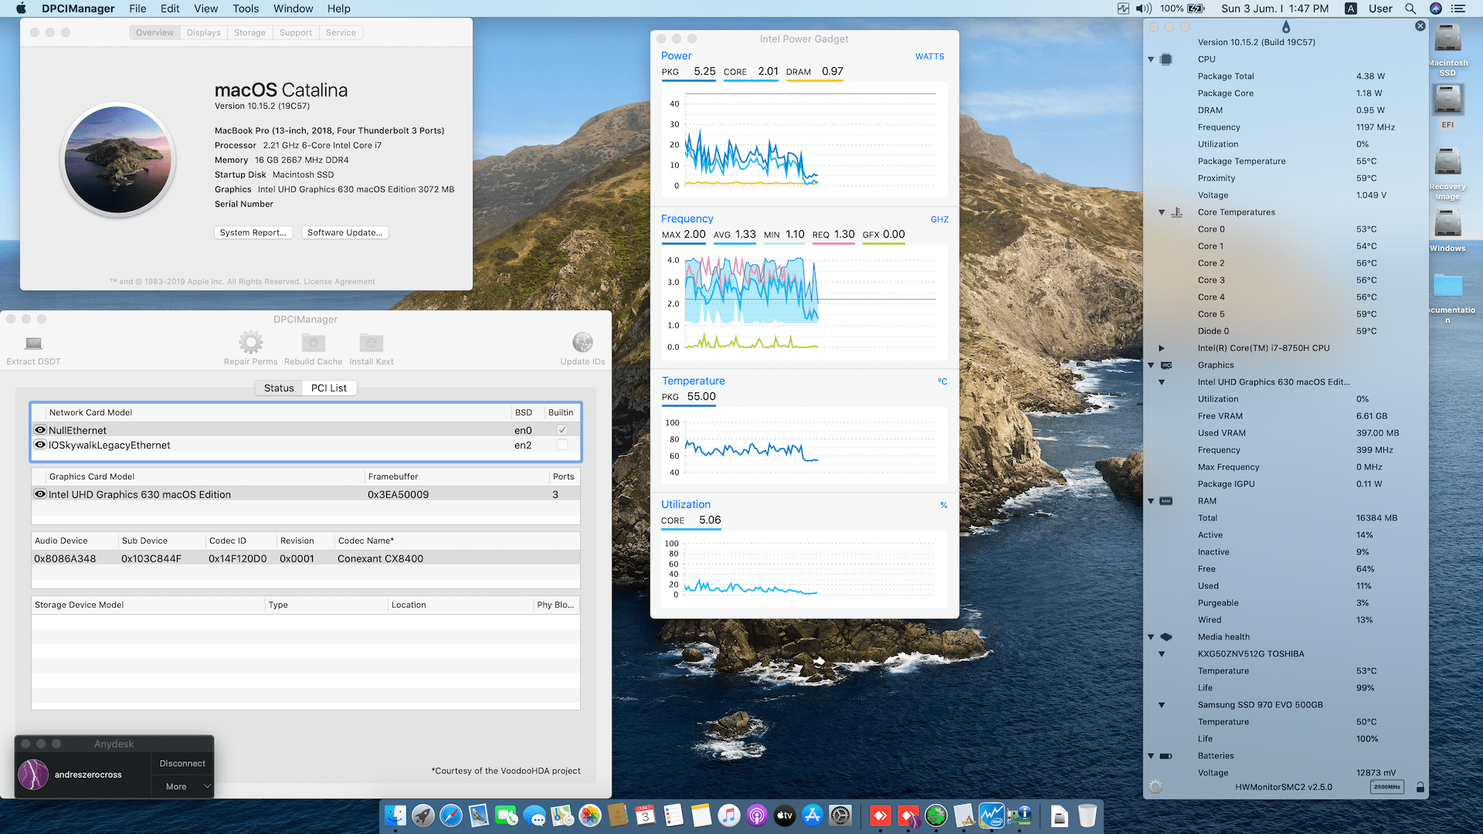
Task: Open HWMonitor settings gear icon
Action: tap(1155, 787)
